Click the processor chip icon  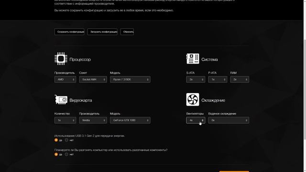[x=61, y=58]
